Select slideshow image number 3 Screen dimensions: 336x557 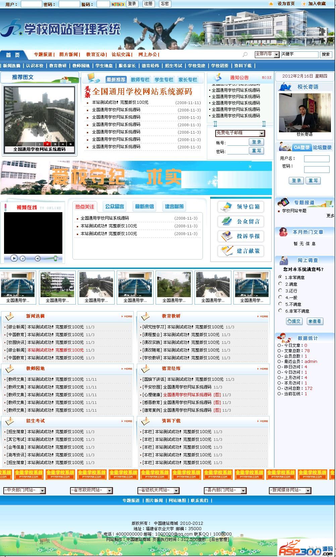pos(55,144)
